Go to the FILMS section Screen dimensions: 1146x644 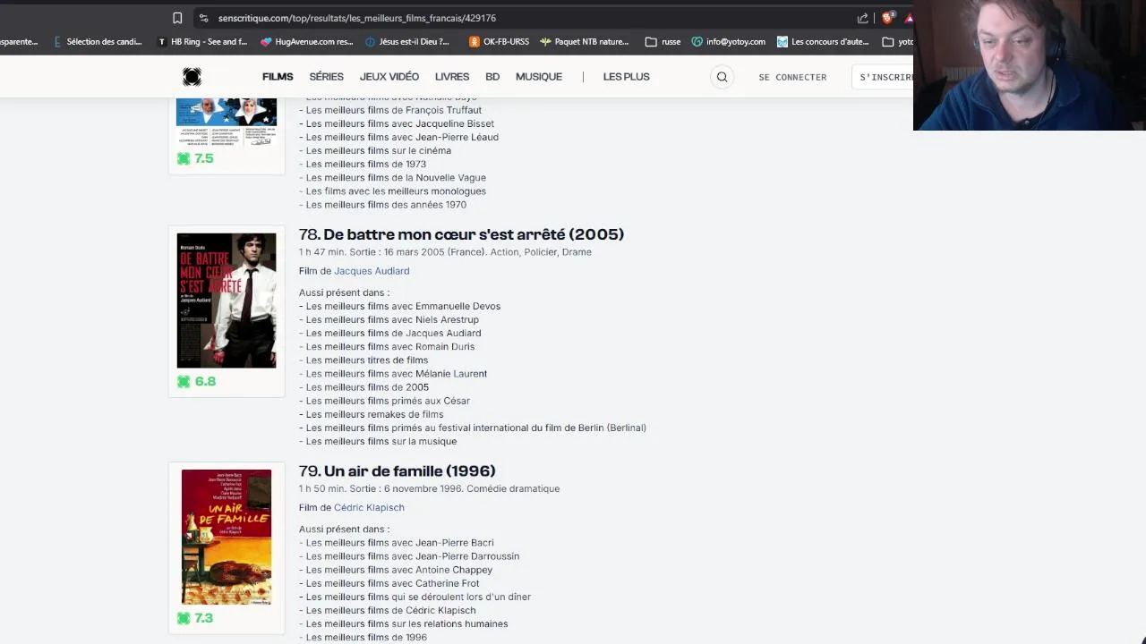(278, 77)
